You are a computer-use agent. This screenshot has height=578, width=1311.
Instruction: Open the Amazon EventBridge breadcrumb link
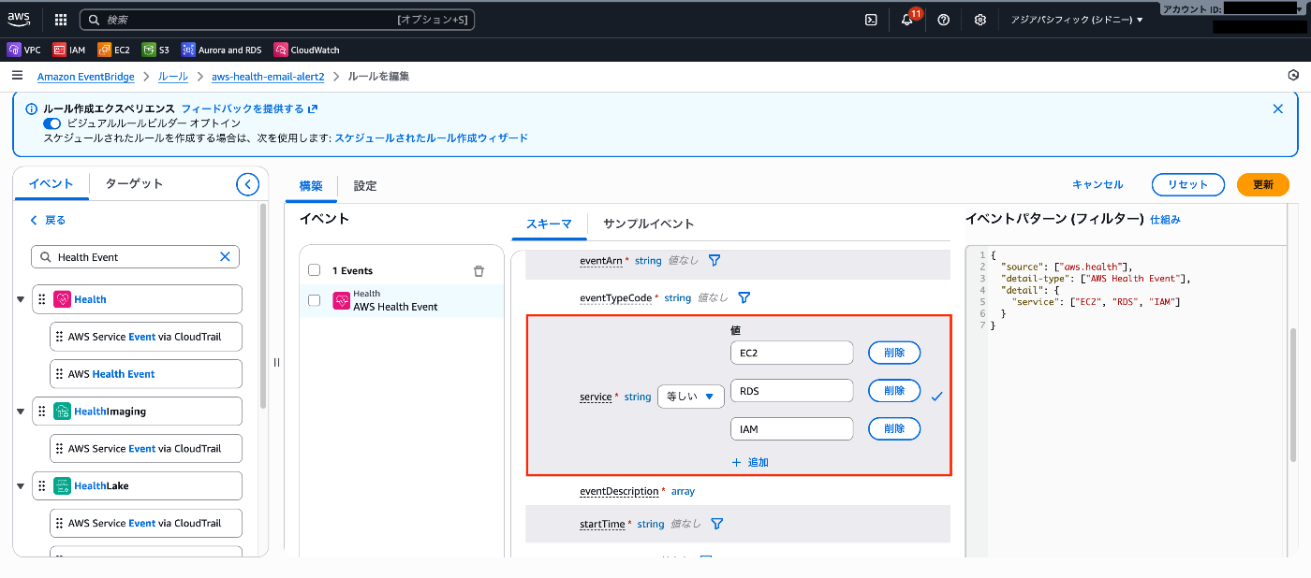86,77
